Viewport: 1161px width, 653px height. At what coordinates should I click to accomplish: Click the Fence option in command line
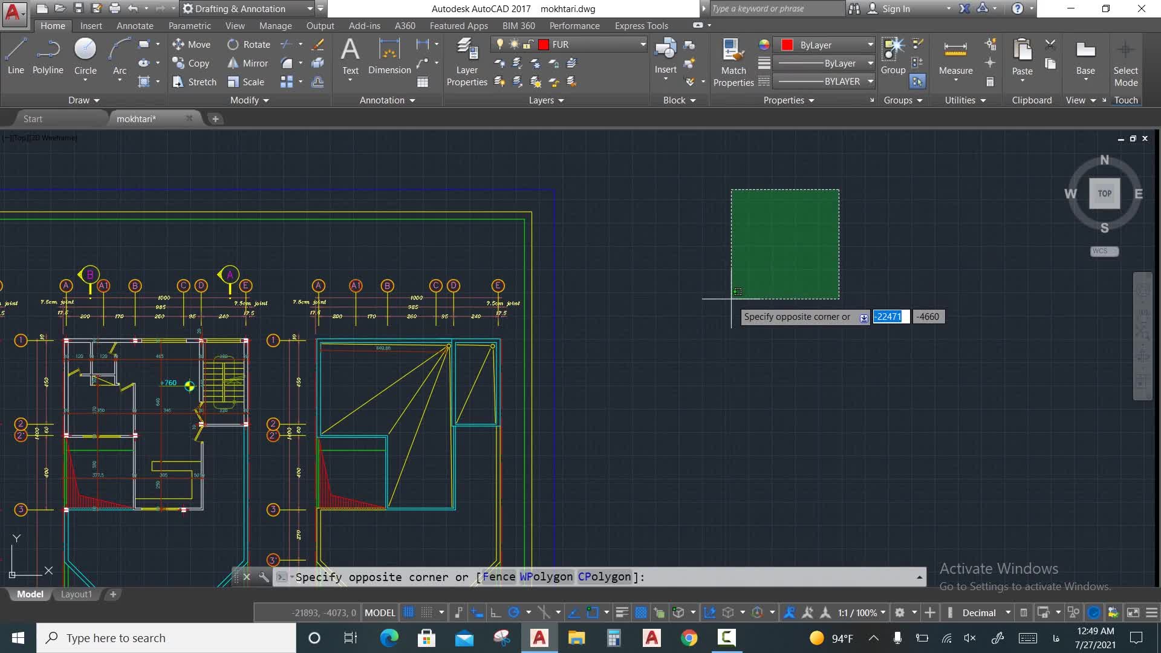click(498, 577)
